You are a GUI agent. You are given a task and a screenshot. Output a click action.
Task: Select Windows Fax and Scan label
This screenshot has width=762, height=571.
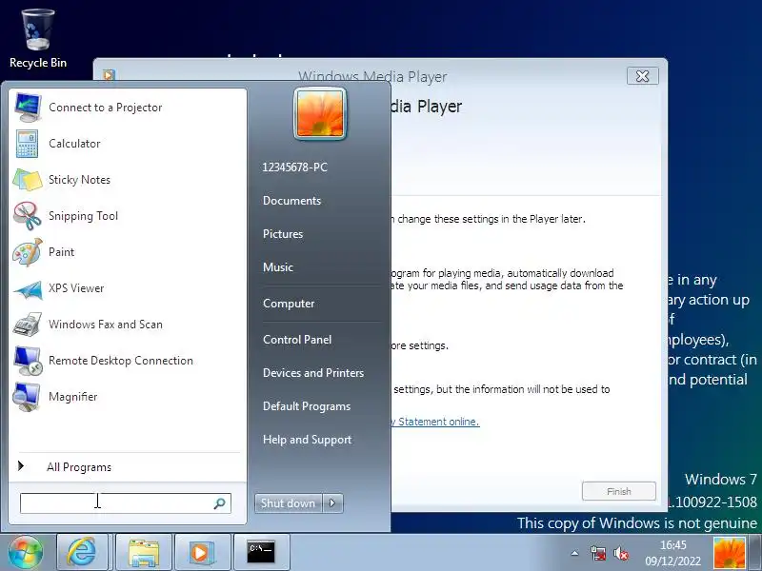[x=106, y=325]
